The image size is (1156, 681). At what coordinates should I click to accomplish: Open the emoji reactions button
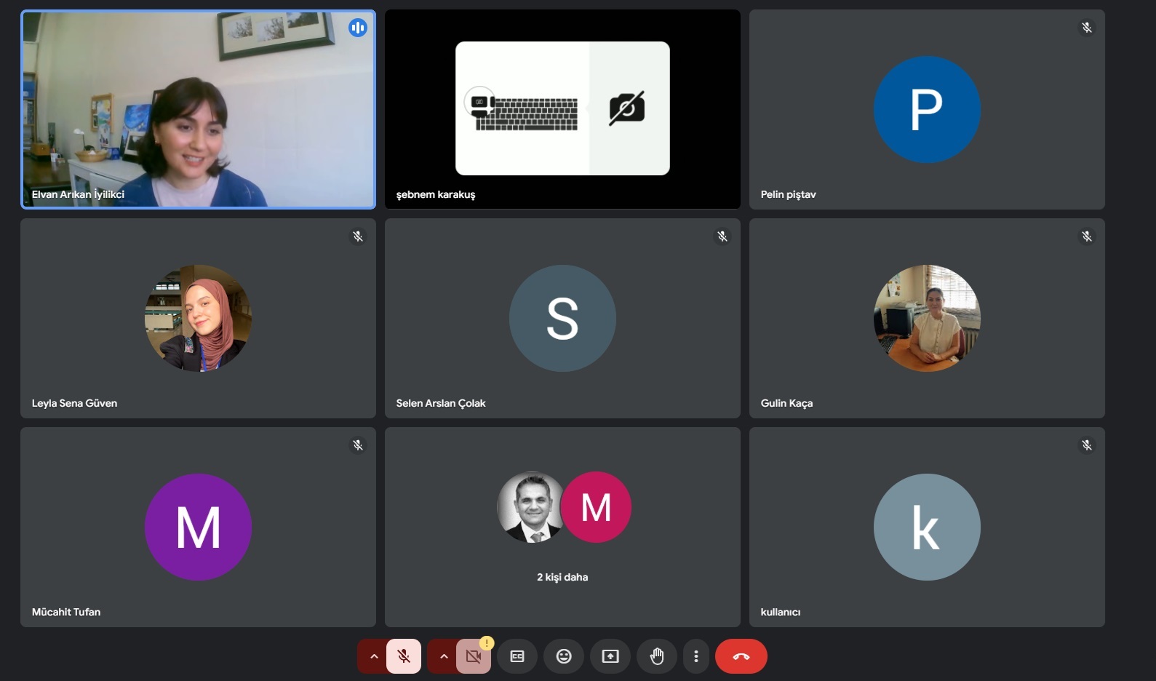pyautogui.click(x=564, y=656)
